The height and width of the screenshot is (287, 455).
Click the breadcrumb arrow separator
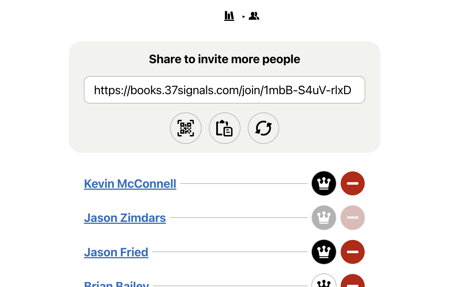pyautogui.click(x=244, y=17)
